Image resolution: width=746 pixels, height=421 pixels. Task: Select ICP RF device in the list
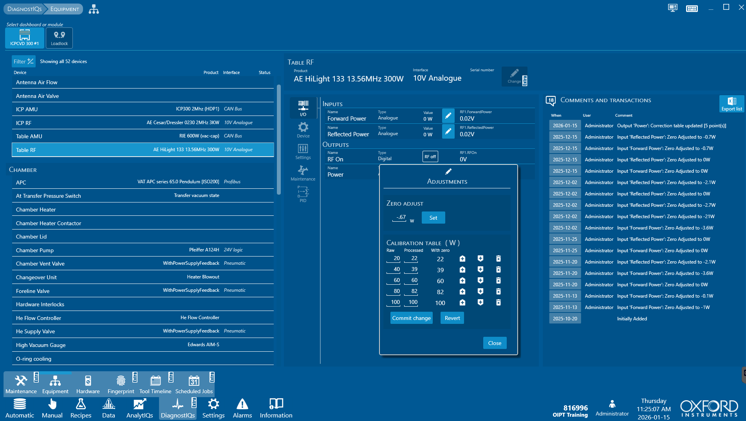143,123
